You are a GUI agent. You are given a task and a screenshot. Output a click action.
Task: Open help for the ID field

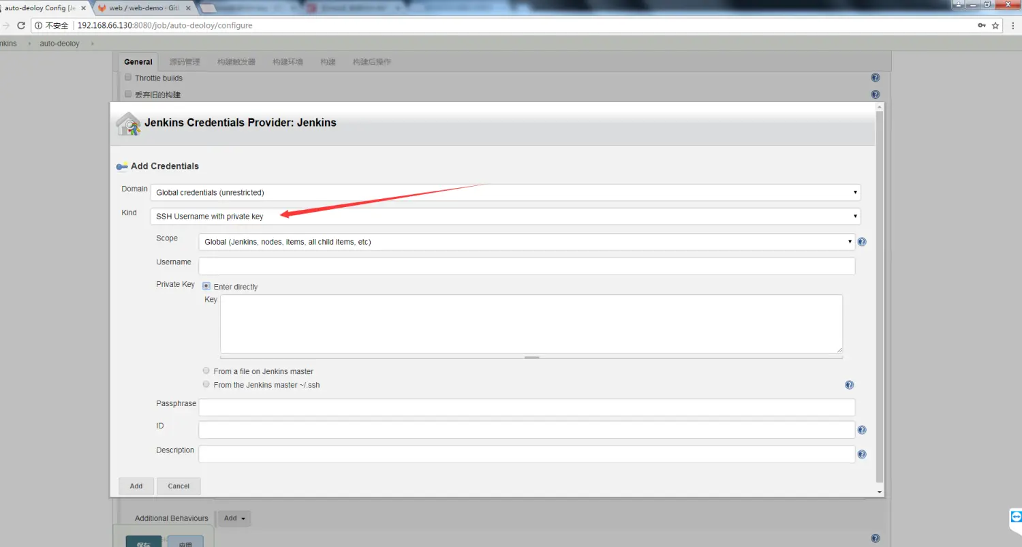[x=862, y=430]
